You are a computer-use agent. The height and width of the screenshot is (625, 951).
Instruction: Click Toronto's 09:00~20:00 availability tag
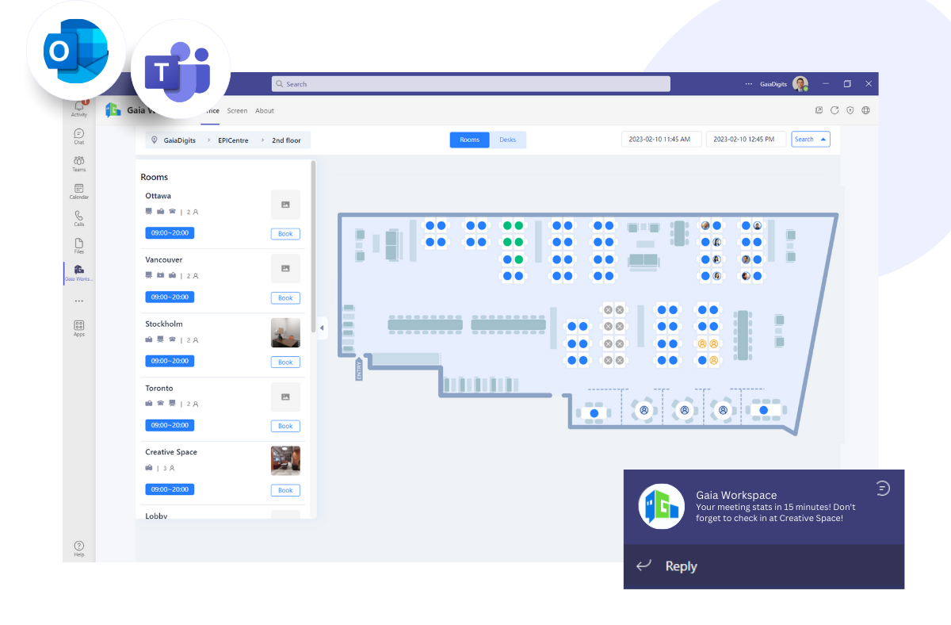click(x=170, y=425)
